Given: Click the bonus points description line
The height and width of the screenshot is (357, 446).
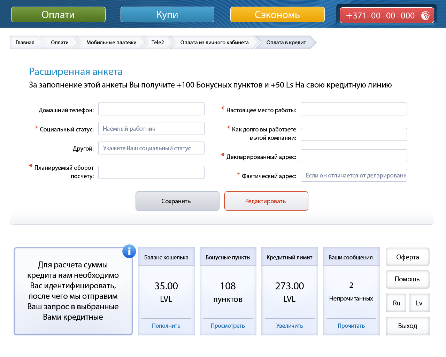Looking at the screenshot, I should coord(210,85).
